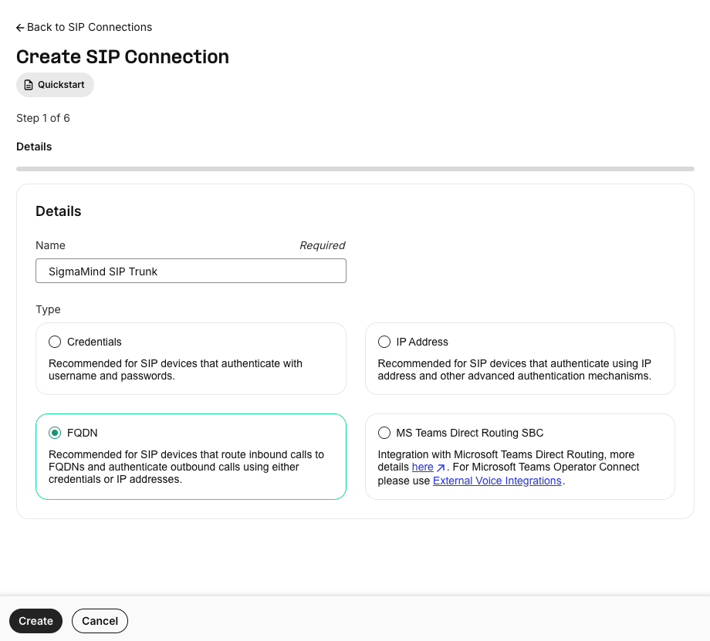Click the external link arrow beside here
Image resolution: width=710 pixels, height=641 pixels.
point(440,467)
